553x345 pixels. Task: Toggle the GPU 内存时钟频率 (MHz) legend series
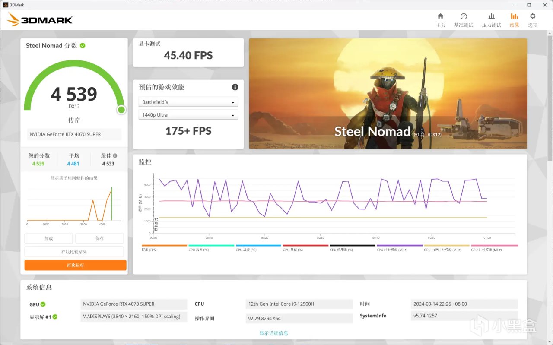[x=447, y=248]
